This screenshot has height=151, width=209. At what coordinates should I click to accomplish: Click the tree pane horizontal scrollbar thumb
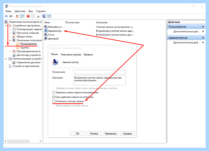tap(19, 141)
